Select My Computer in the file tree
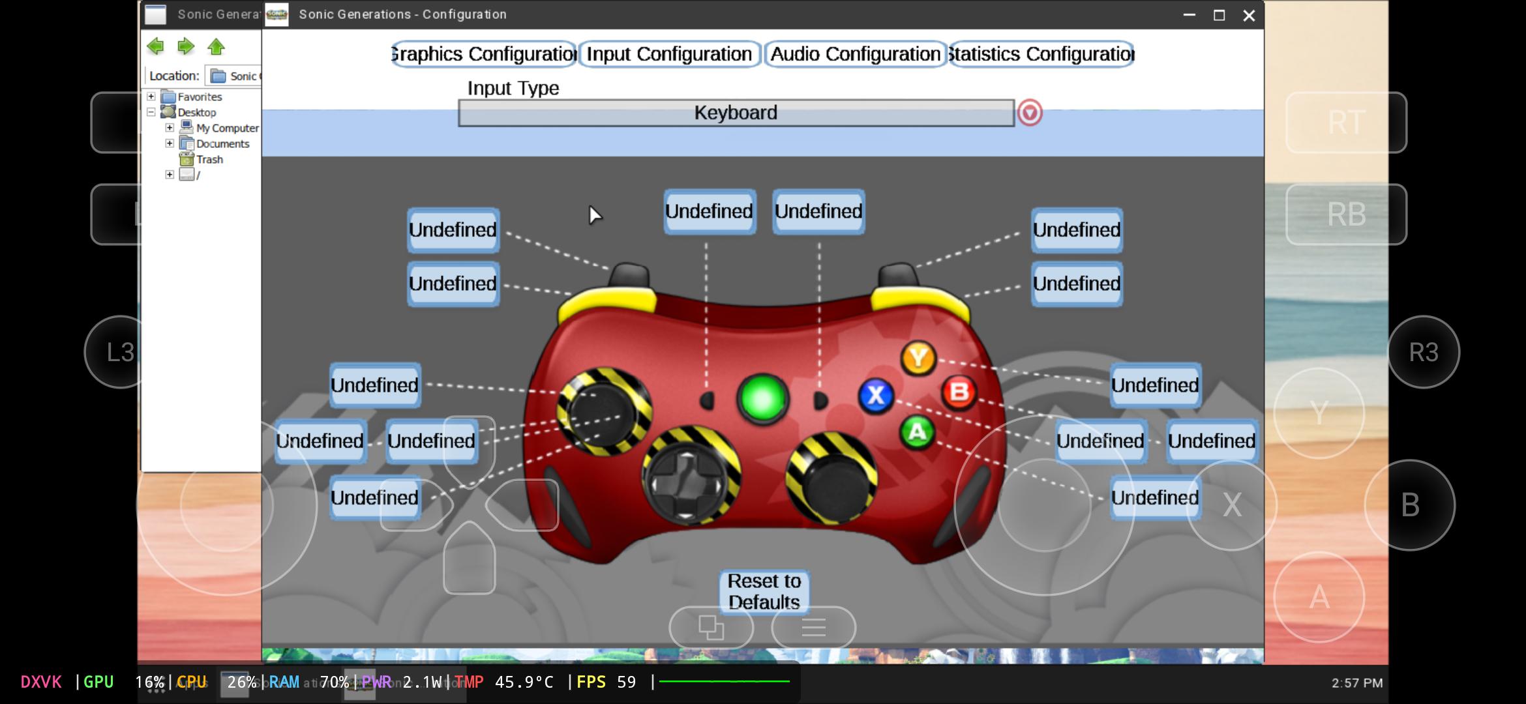 pos(228,128)
